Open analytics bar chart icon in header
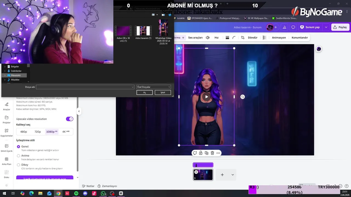The image size is (351, 197). pyautogui.click(x=284, y=27)
